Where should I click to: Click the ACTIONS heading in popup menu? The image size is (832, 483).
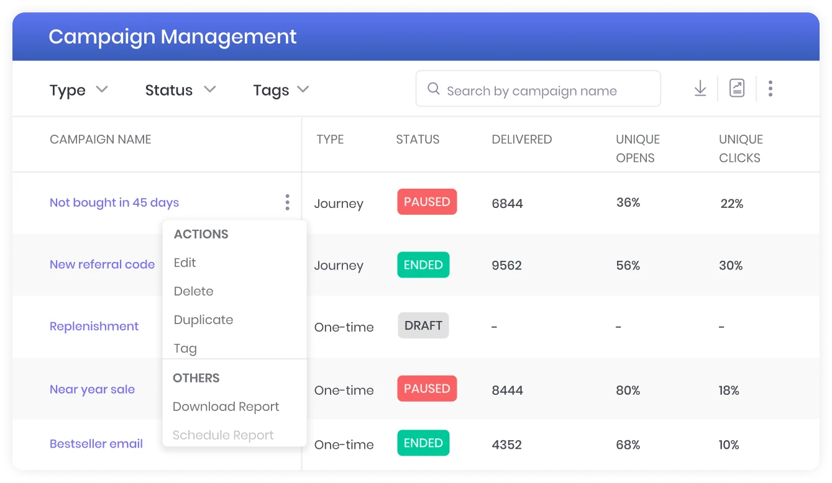point(201,234)
